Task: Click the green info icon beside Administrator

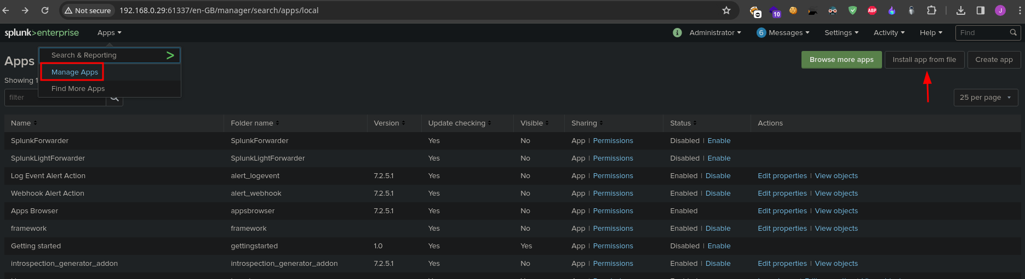Action: [677, 33]
